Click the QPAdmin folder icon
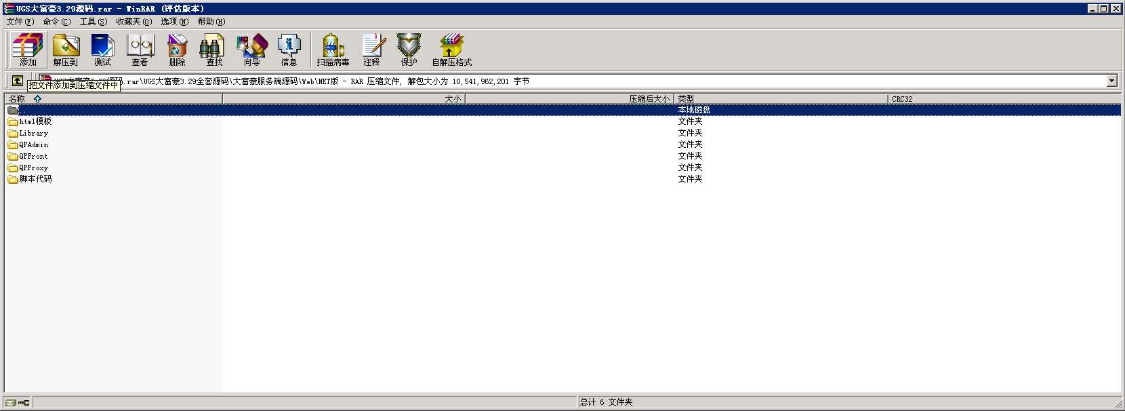 click(x=13, y=145)
